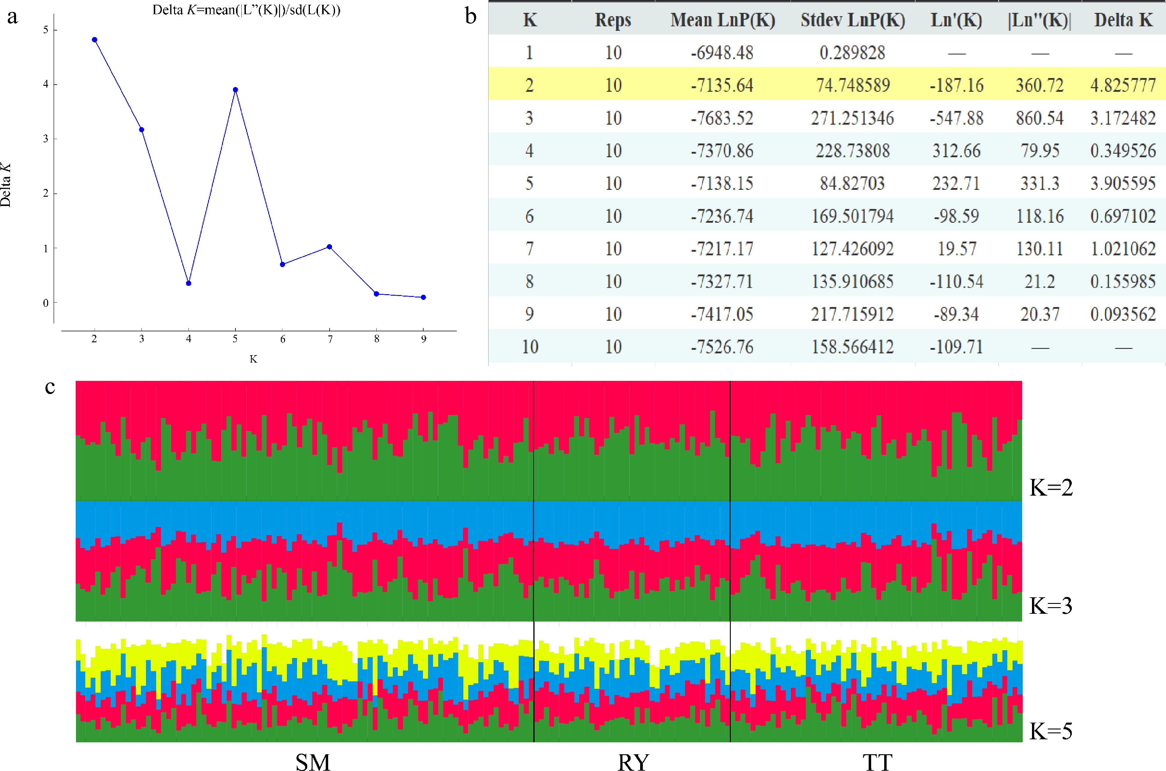Viewport: 1166px width, 771px height.
Task: Click the K=5 peak data point
Action: coord(236,90)
